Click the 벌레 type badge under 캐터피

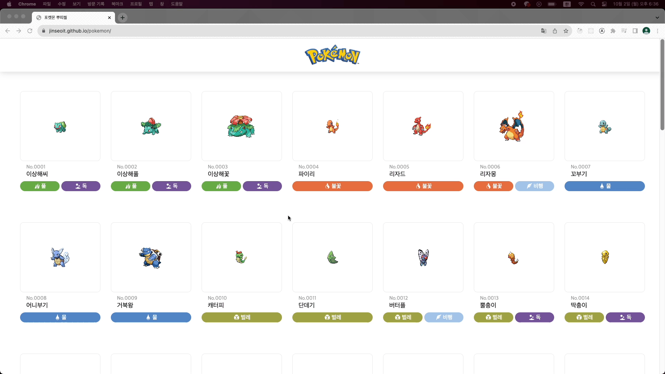[x=242, y=317]
